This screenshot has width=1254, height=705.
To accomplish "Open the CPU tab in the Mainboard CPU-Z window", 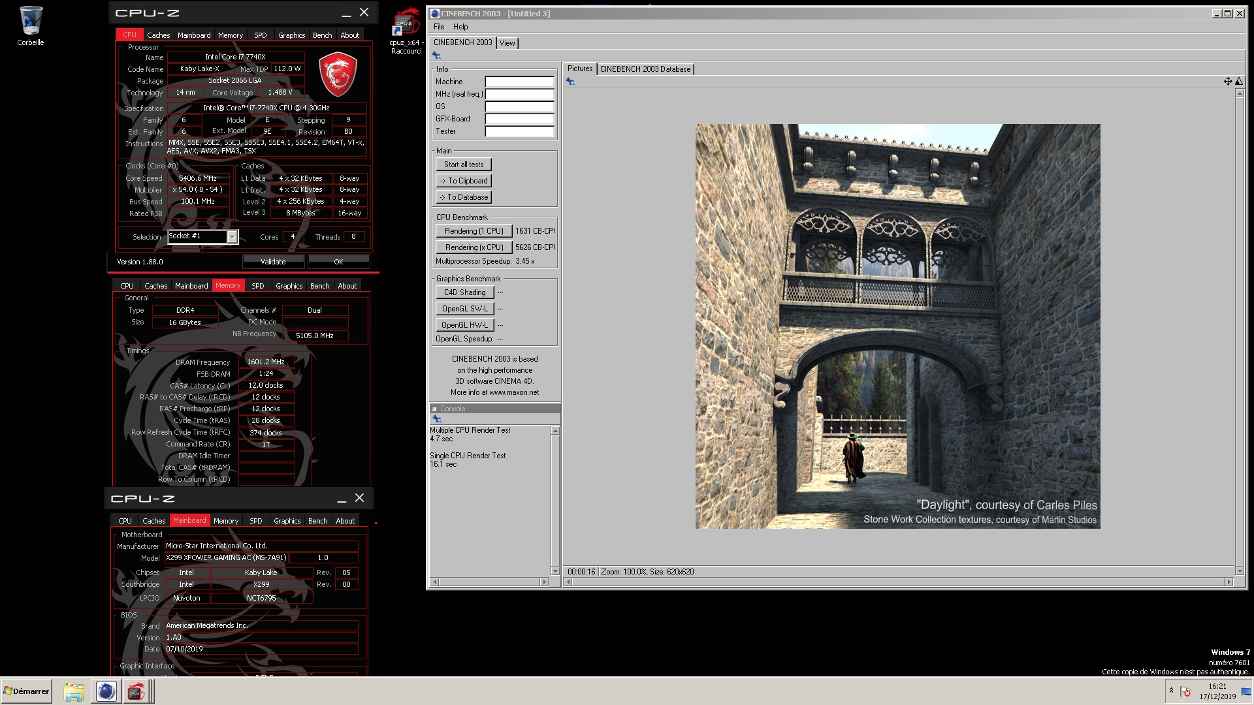I will [125, 521].
